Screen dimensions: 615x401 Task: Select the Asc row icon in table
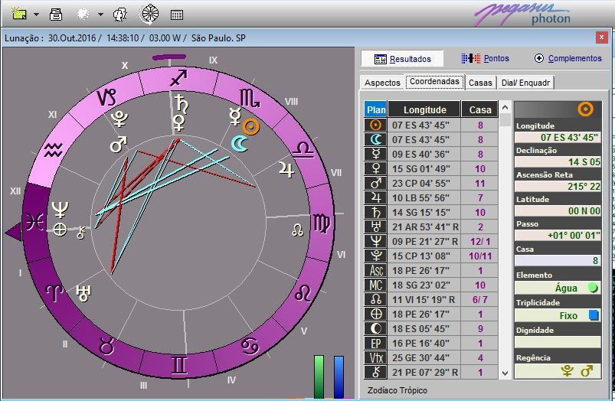pos(375,270)
